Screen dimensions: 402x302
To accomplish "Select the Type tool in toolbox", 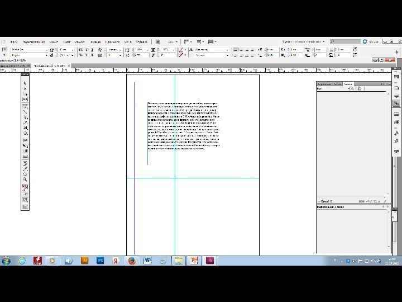I will 25,106.
